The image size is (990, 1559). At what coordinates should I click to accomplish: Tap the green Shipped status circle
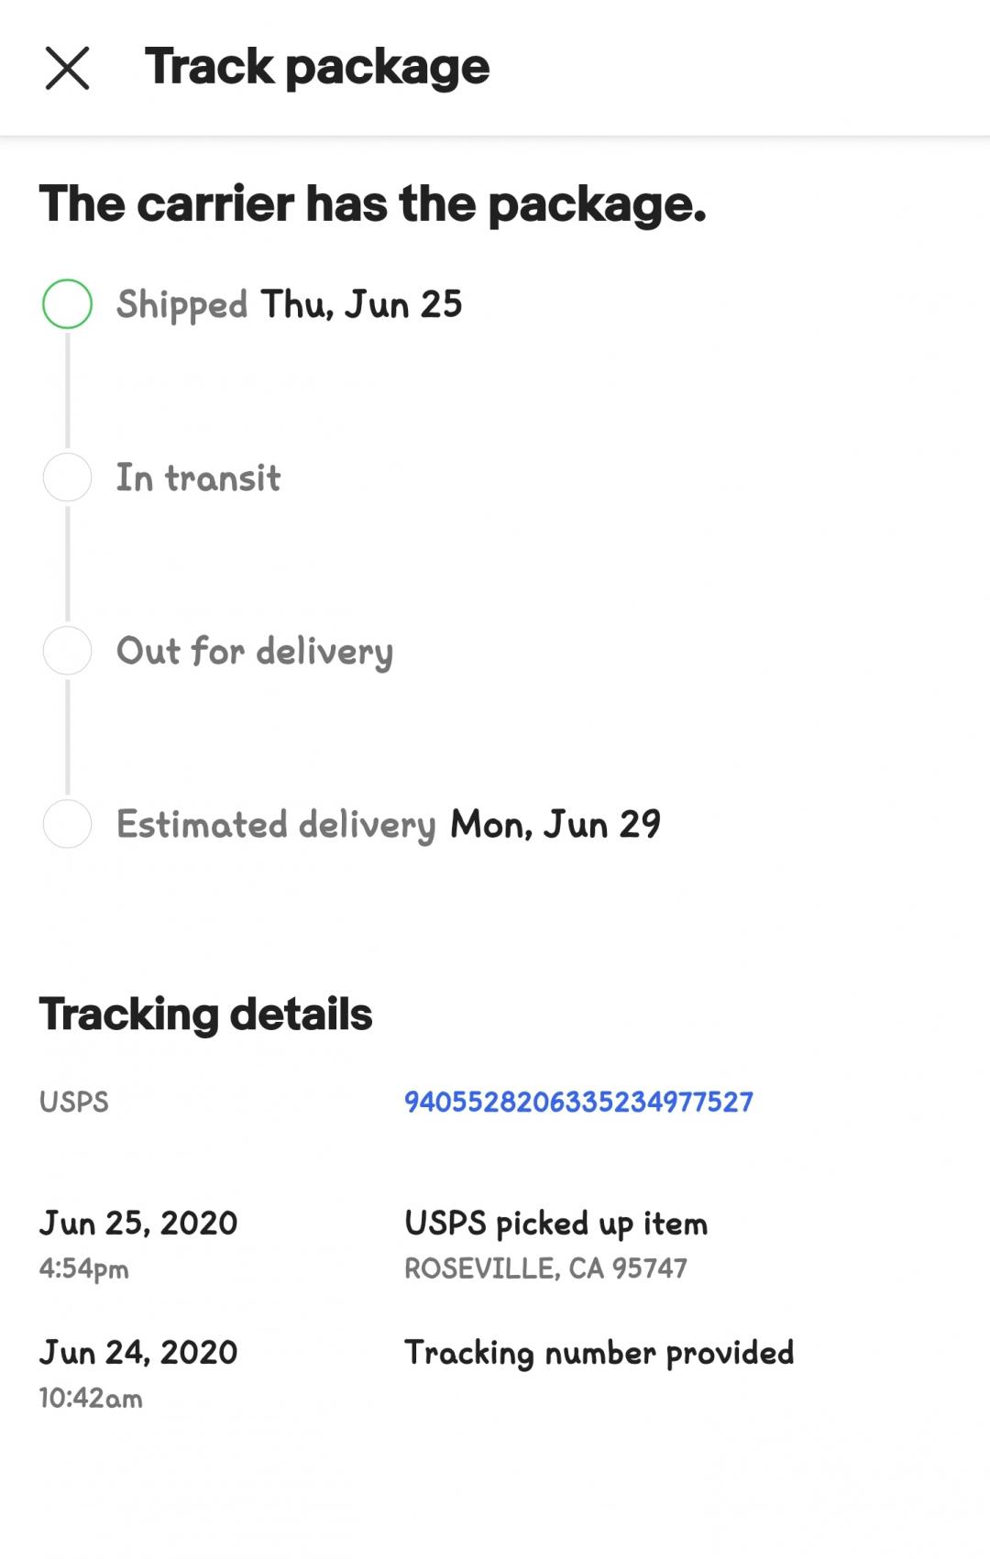pos(67,304)
